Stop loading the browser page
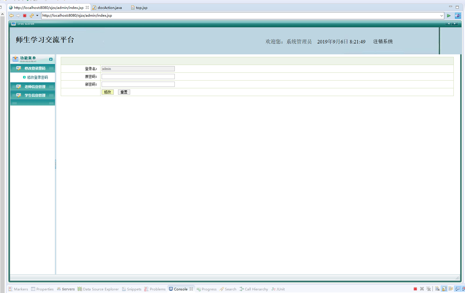 click(x=25, y=16)
